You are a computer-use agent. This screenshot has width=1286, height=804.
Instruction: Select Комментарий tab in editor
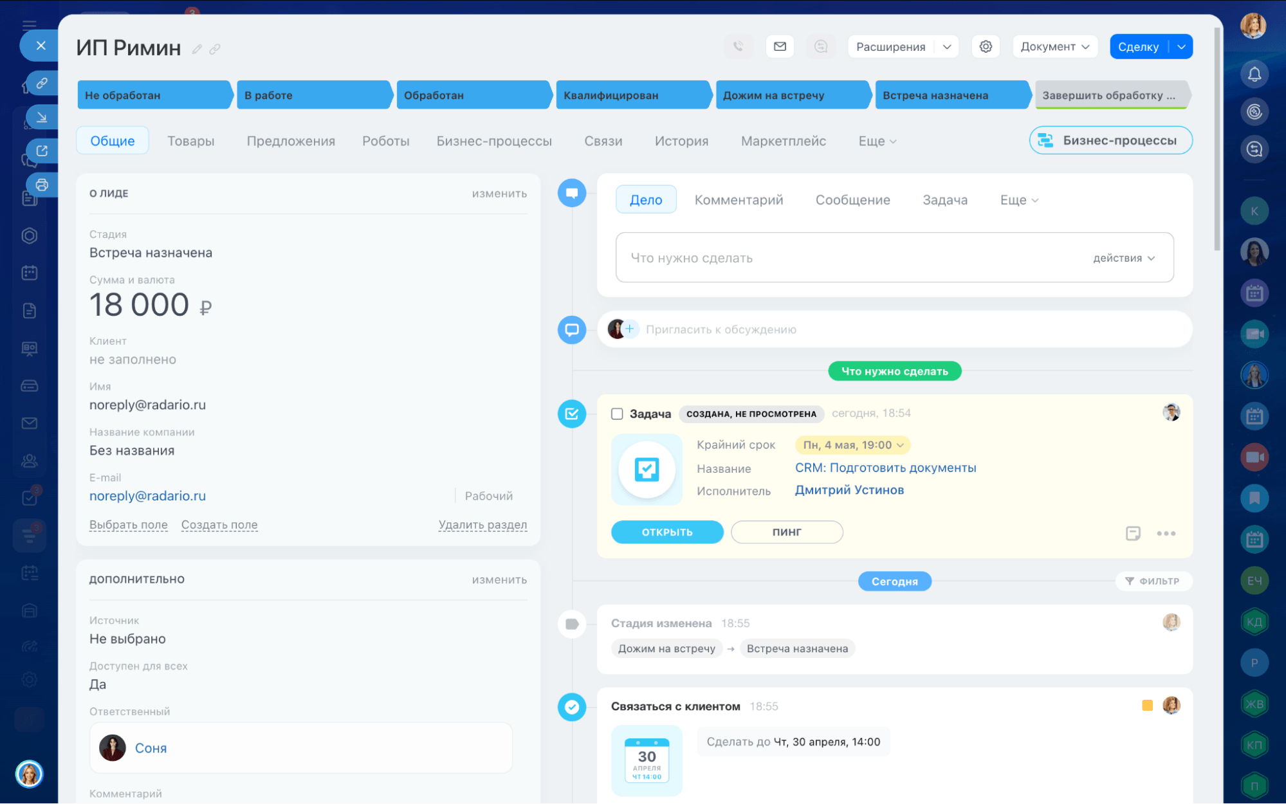point(739,200)
